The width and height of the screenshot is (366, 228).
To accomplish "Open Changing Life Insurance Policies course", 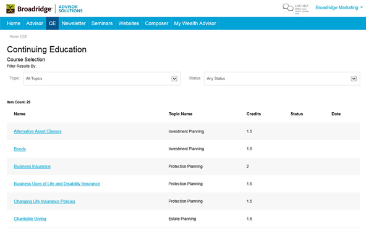I will pyautogui.click(x=45, y=202).
